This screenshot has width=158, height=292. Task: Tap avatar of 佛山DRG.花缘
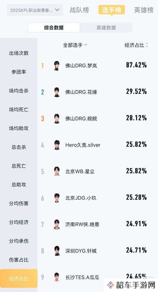tap(57, 92)
